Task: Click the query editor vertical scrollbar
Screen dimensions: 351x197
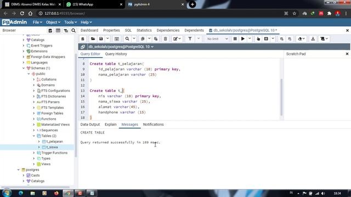Action: (281, 97)
